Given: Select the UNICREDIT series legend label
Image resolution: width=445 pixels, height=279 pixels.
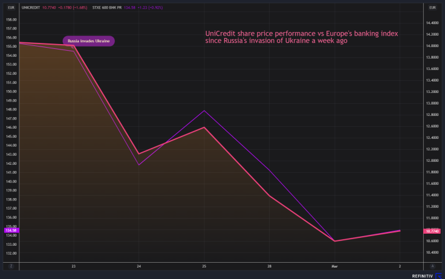Looking at the screenshot, I should (31, 8).
